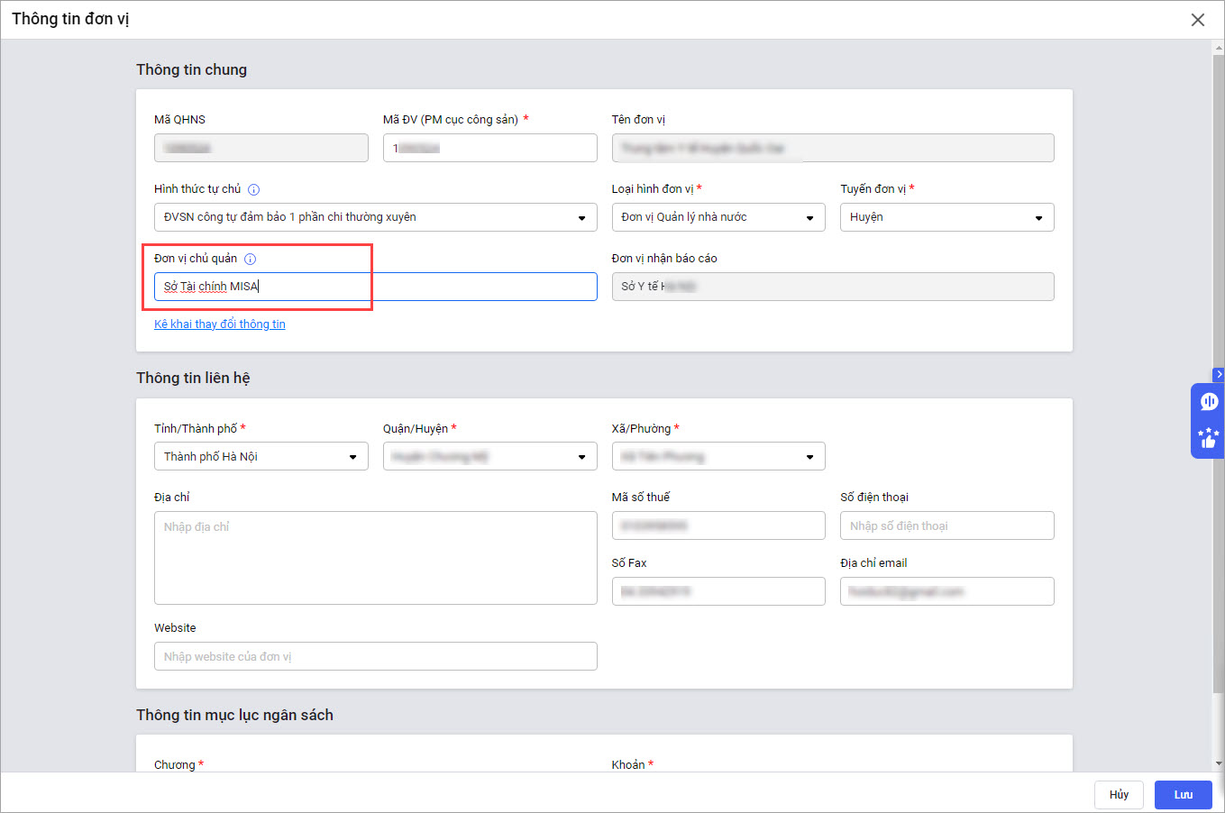This screenshot has height=813, width=1225.
Task: Click the Website input field
Action: click(x=375, y=656)
